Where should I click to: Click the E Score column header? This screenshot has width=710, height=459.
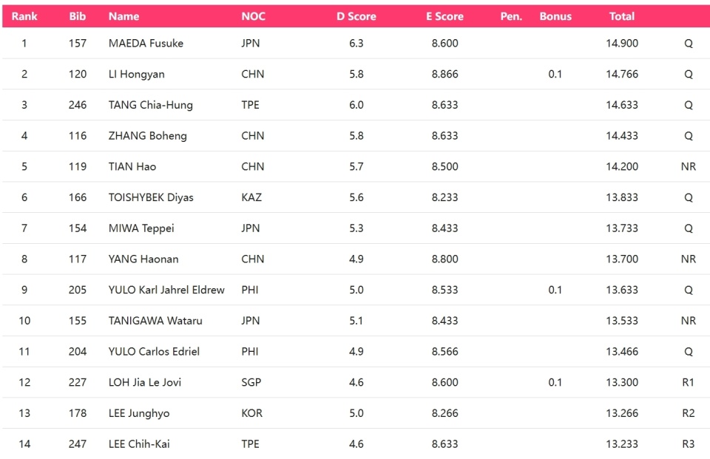444,16
